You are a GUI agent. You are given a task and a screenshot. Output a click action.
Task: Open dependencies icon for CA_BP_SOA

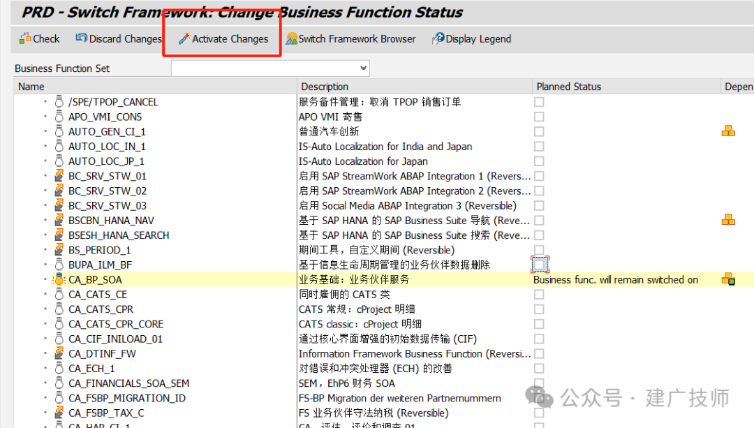[x=728, y=279]
